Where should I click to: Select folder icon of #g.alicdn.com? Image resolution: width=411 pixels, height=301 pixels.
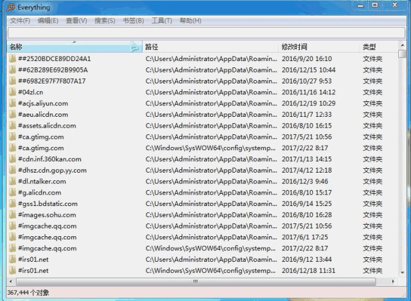click(x=12, y=193)
